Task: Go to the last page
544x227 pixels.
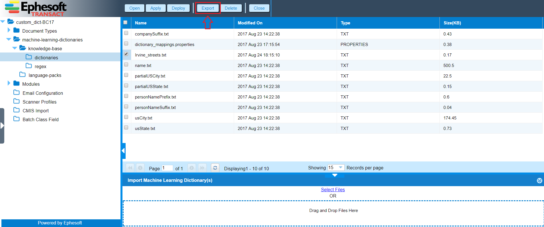Action: [202, 168]
